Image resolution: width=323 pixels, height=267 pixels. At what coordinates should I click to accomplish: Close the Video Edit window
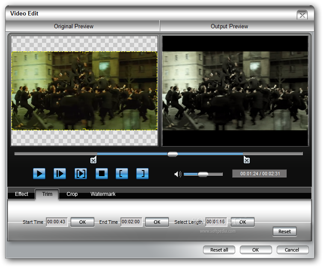(x=302, y=15)
